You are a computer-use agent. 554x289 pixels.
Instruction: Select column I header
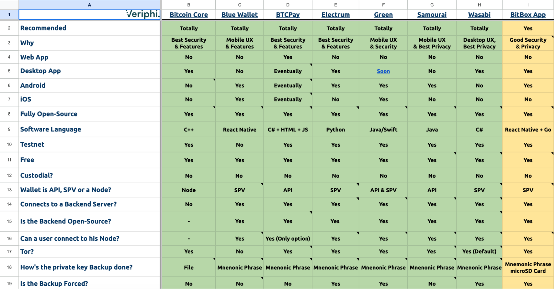528,5
